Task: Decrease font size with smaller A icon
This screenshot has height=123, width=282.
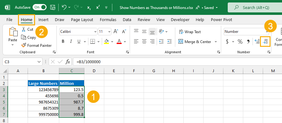Action: tap(124, 32)
